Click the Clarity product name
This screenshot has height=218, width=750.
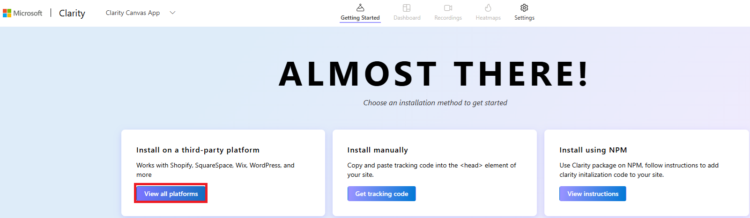(72, 13)
